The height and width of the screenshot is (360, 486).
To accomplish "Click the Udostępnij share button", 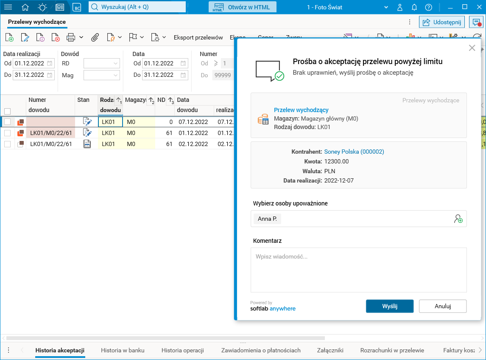I will [x=442, y=22].
